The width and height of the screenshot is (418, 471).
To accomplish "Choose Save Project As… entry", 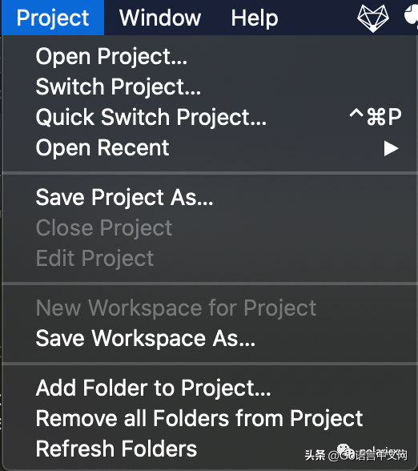I will pyautogui.click(x=209, y=197).
